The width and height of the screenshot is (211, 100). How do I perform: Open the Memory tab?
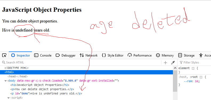point(165,55)
